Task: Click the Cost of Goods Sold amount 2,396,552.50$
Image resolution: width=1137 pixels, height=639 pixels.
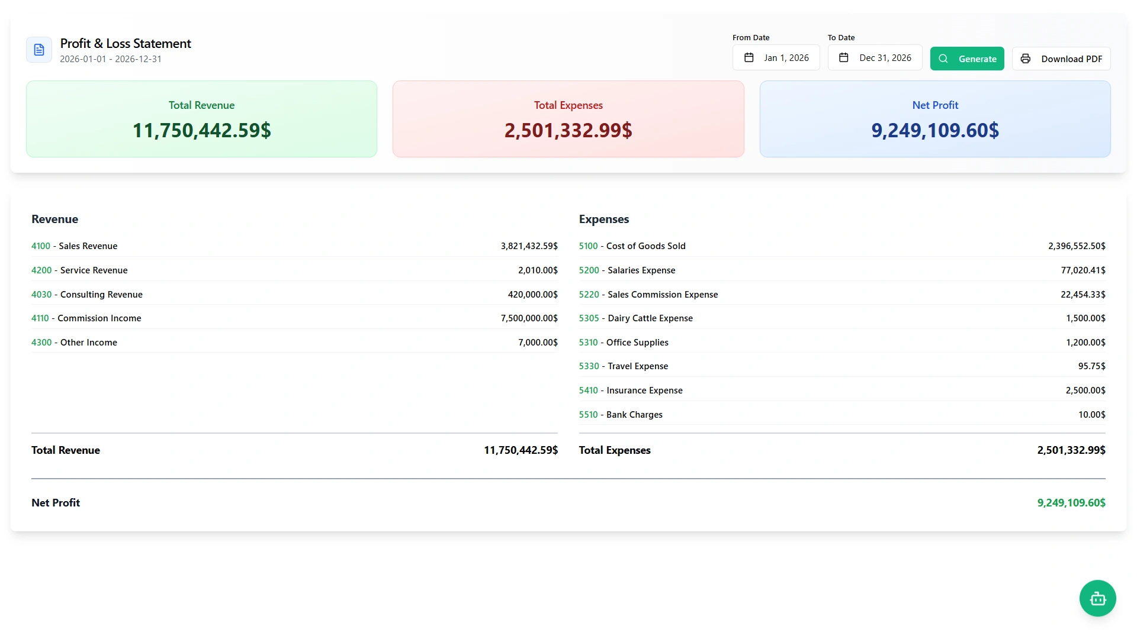Action: 1077,246
